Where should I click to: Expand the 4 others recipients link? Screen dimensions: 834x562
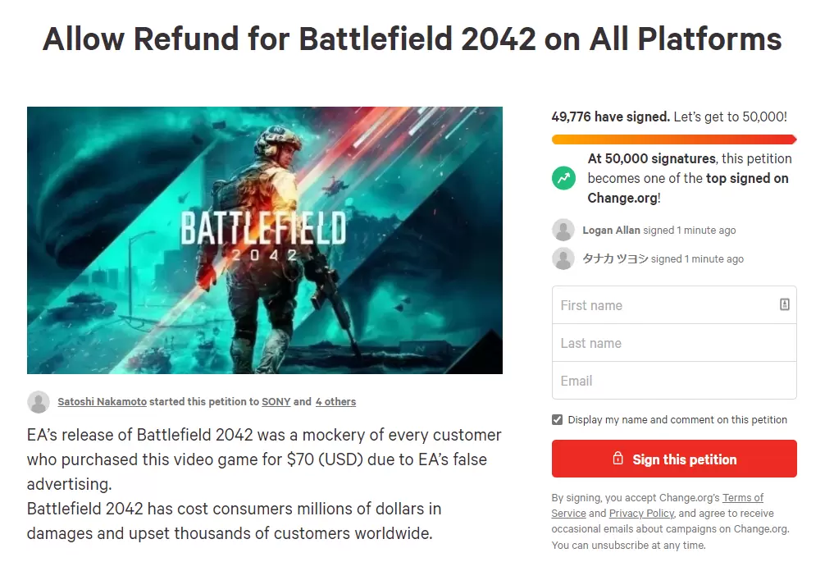(335, 402)
